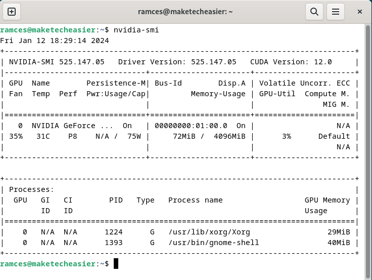Click the Pwr:Usage/Cap header
The width and height of the screenshot is (372, 280).
click(116, 94)
